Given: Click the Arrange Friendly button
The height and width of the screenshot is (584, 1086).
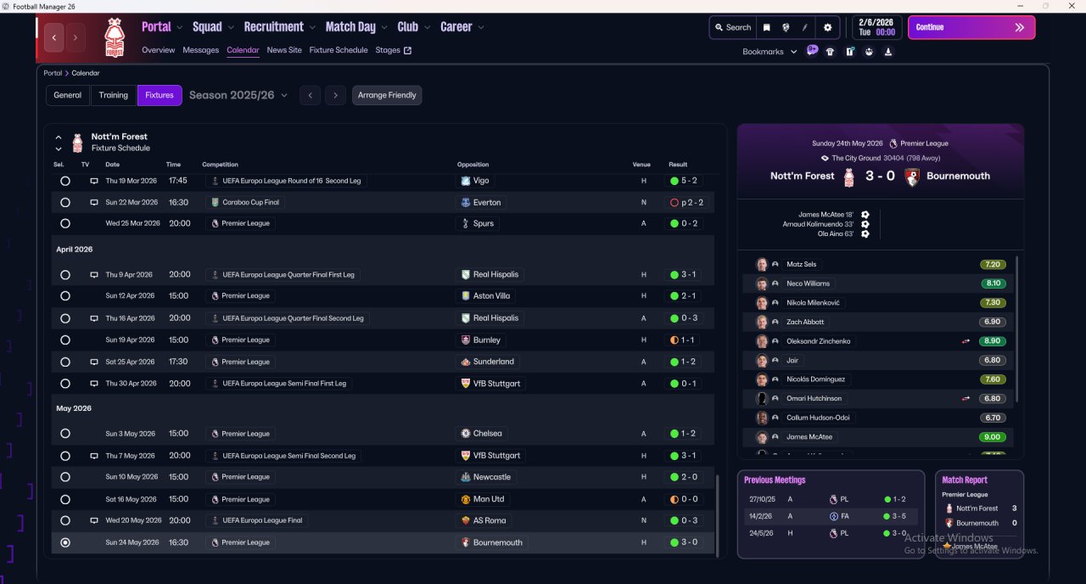Looking at the screenshot, I should coord(387,95).
